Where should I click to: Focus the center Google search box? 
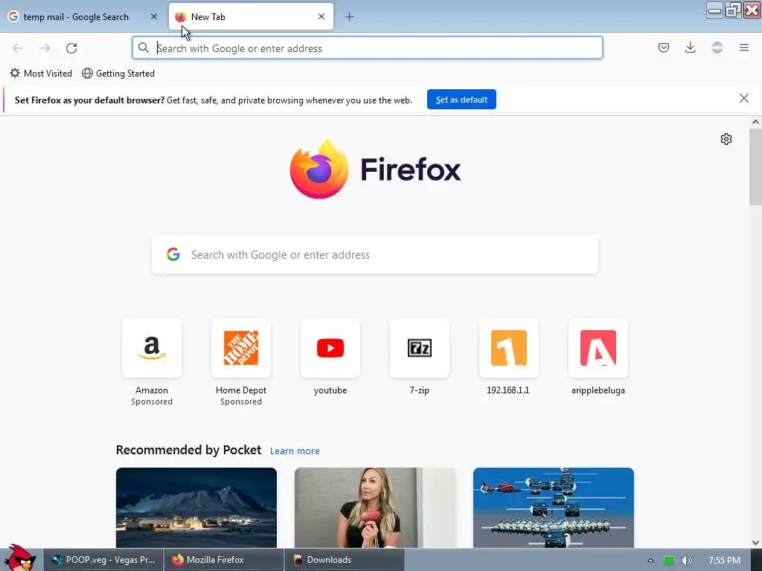375,255
